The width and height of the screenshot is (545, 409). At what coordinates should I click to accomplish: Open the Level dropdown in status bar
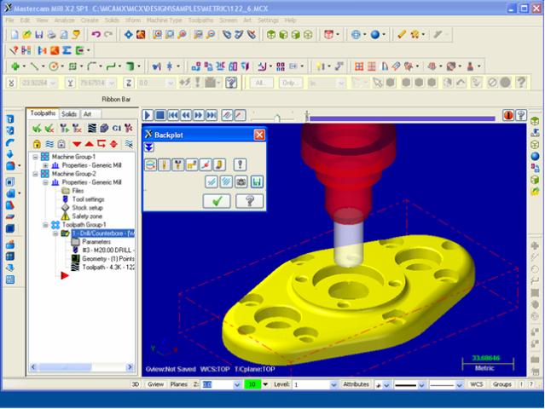pos(333,384)
